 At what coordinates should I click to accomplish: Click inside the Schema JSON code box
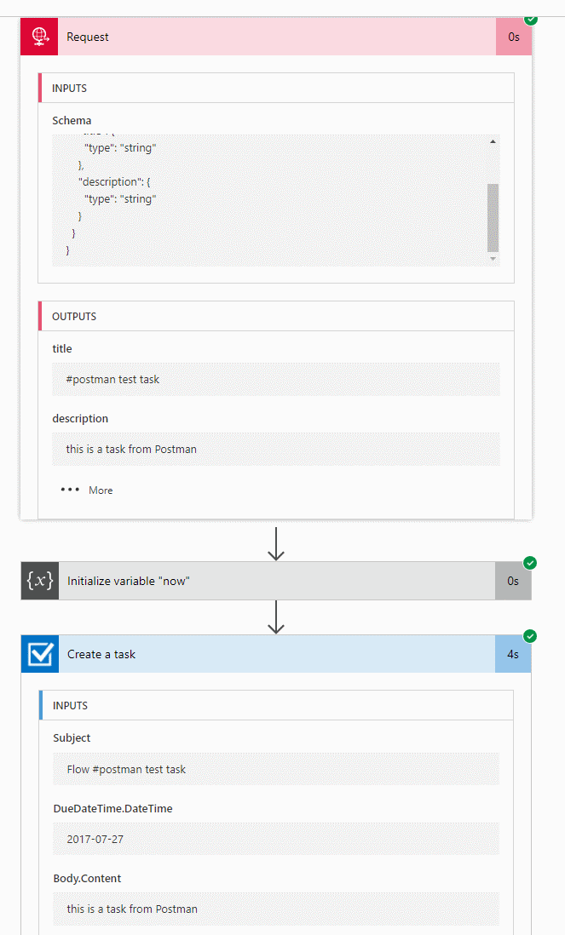[x=269, y=200]
